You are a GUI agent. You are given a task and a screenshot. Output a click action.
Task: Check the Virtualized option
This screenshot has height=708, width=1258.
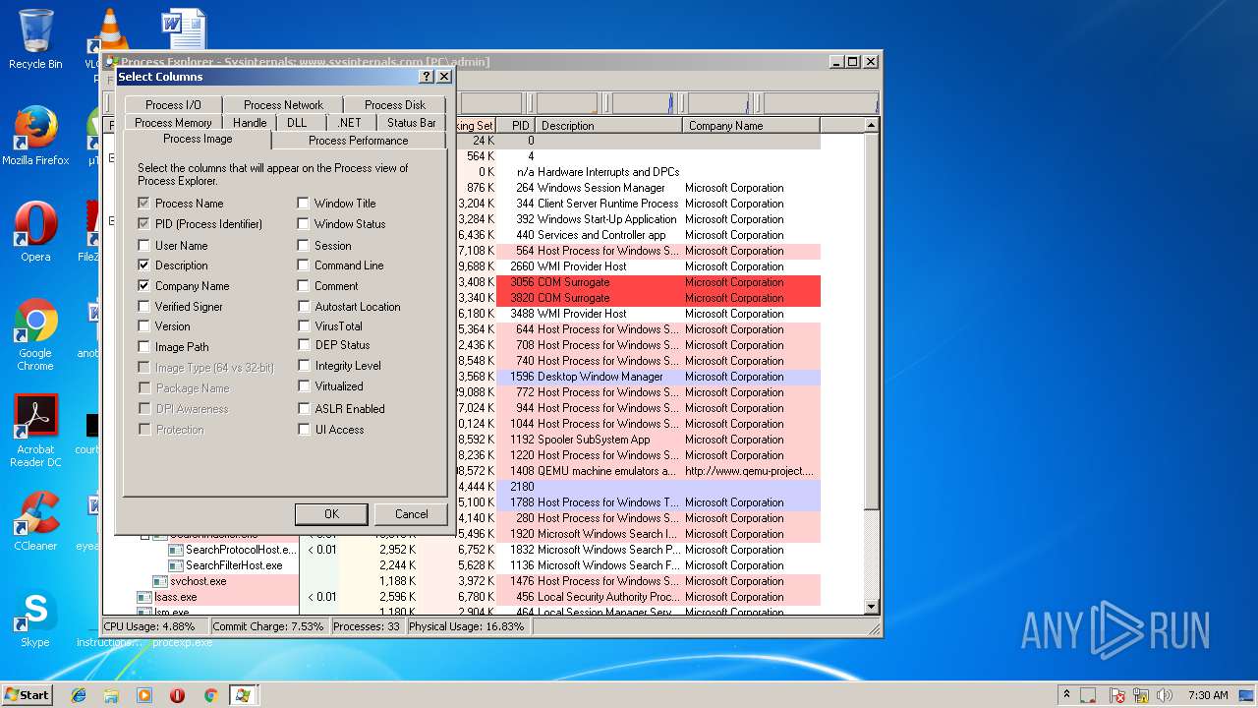pos(304,386)
